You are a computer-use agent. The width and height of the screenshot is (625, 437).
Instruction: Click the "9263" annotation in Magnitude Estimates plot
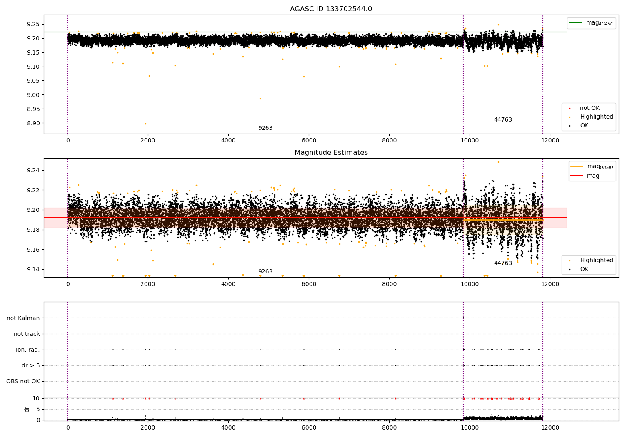tap(265, 272)
